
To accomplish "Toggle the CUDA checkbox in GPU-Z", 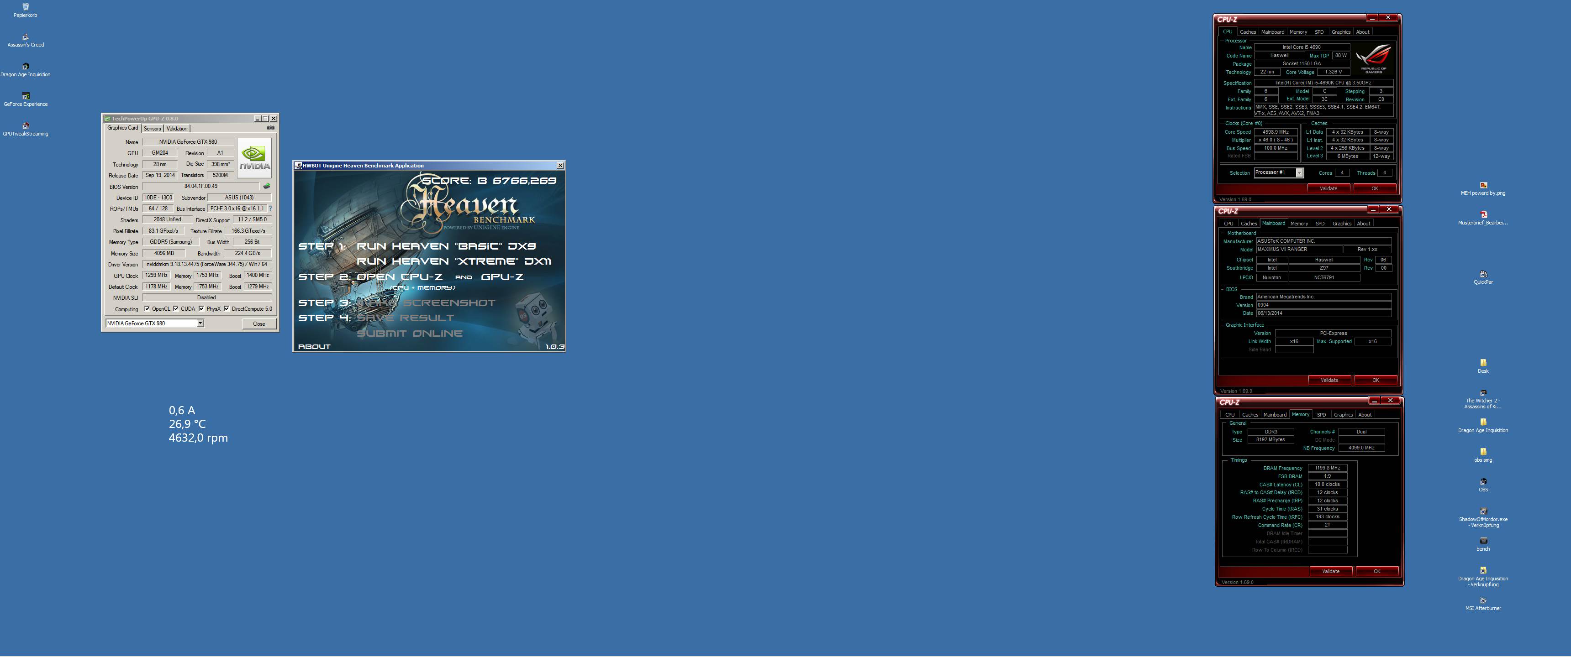I will (x=176, y=308).
